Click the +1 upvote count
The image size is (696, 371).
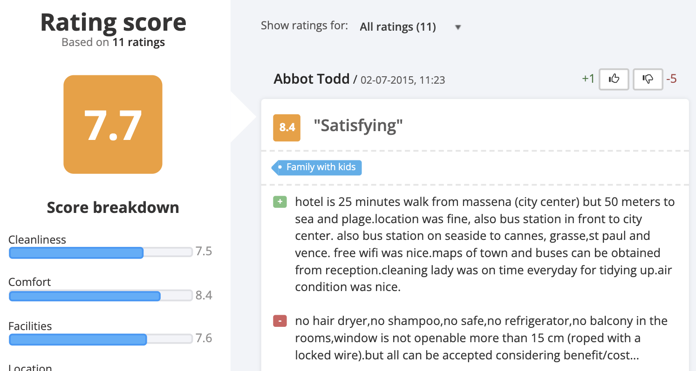(588, 79)
